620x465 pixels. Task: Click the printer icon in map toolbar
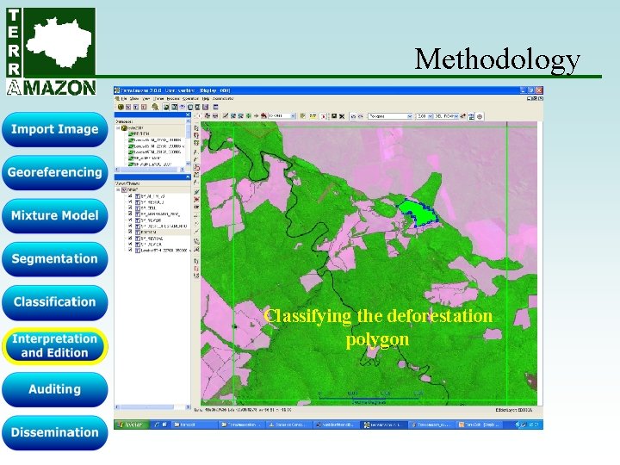pyautogui.click(x=215, y=116)
